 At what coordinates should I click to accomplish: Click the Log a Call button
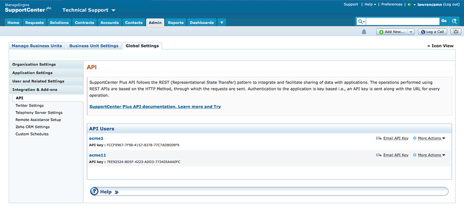pos(432,32)
